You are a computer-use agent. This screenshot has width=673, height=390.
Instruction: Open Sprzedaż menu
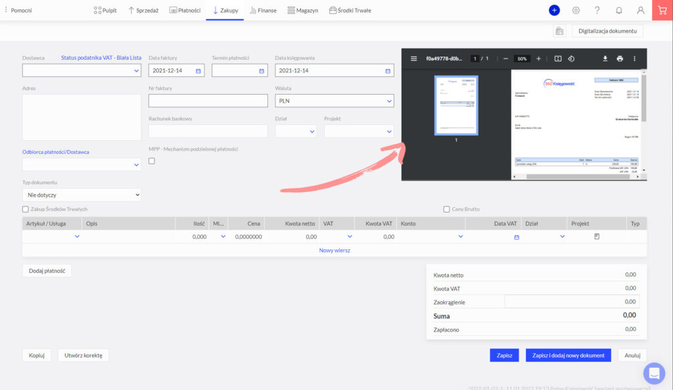point(143,11)
